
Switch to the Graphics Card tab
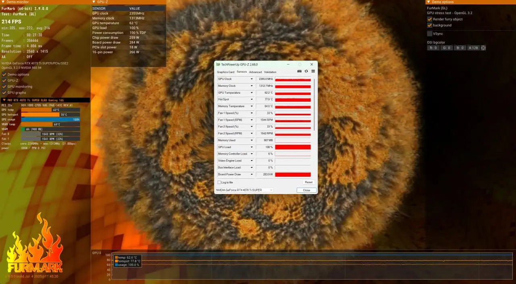coord(225,72)
